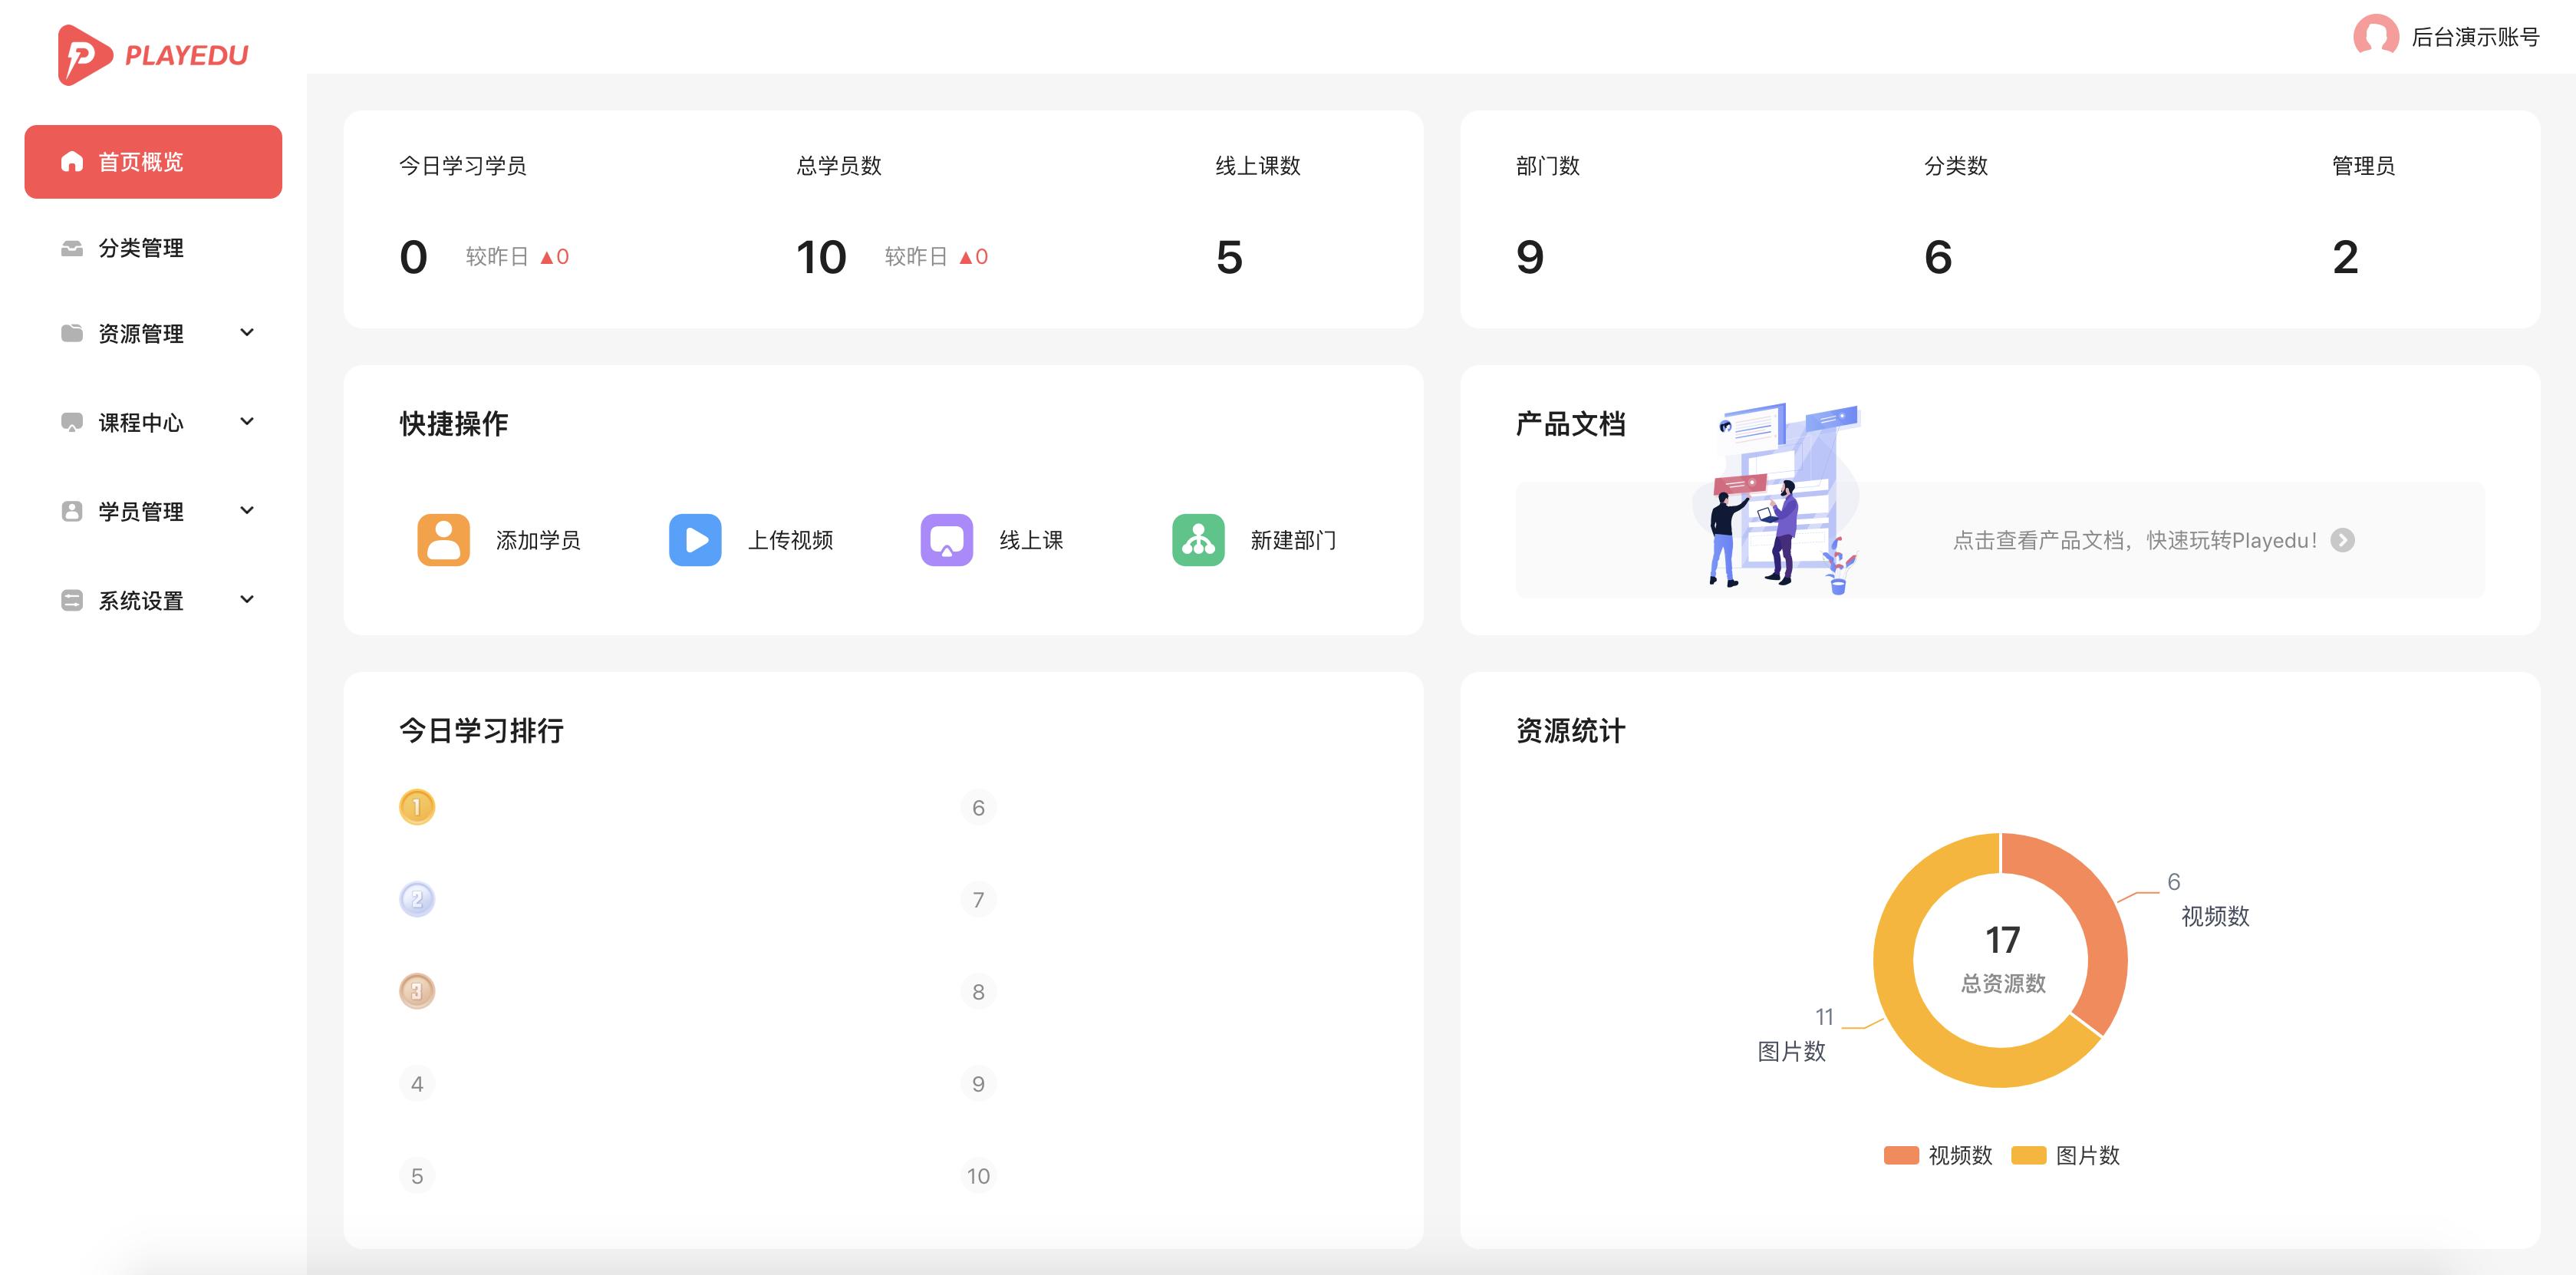
Task: Click the 上传视频 blue play icon
Action: pyautogui.click(x=695, y=540)
